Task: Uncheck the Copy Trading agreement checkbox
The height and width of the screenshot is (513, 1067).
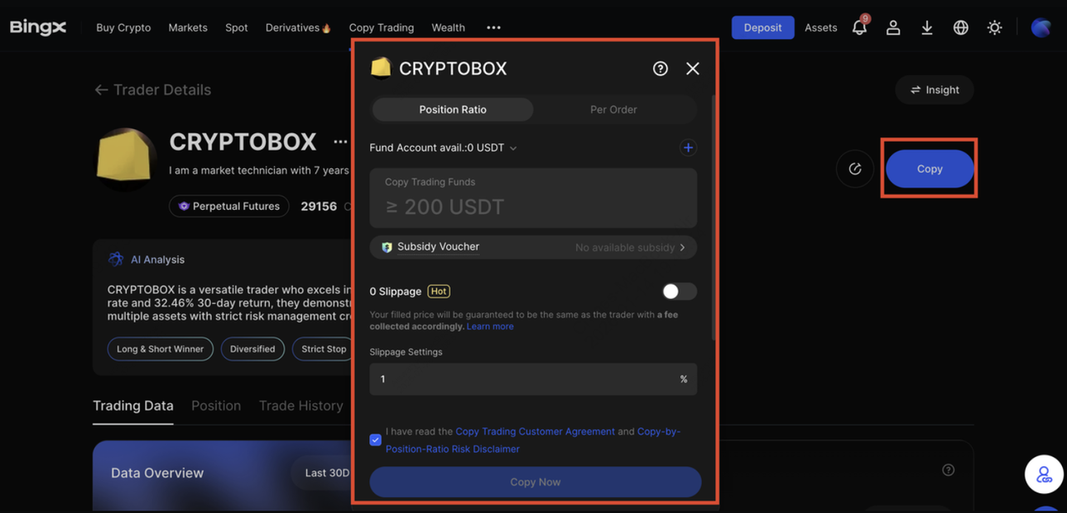Action: (x=375, y=440)
